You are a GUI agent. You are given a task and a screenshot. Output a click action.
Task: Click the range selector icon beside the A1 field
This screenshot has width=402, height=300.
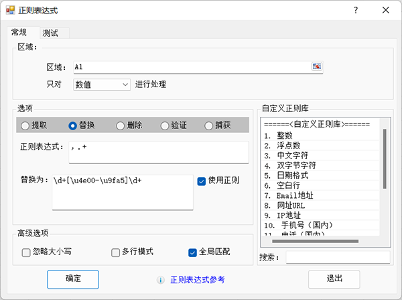317,67
